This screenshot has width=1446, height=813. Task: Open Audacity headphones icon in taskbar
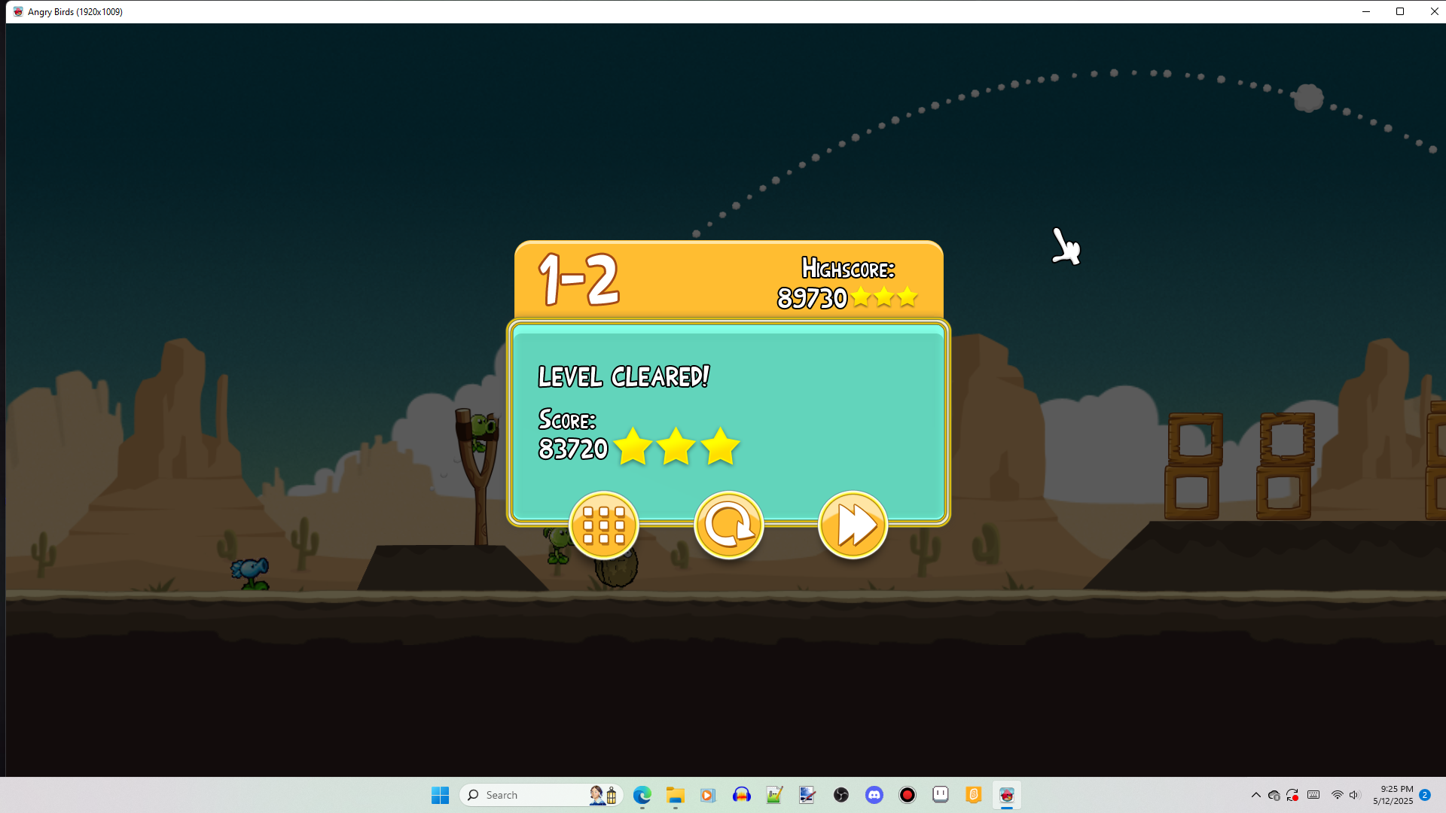pos(741,795)
